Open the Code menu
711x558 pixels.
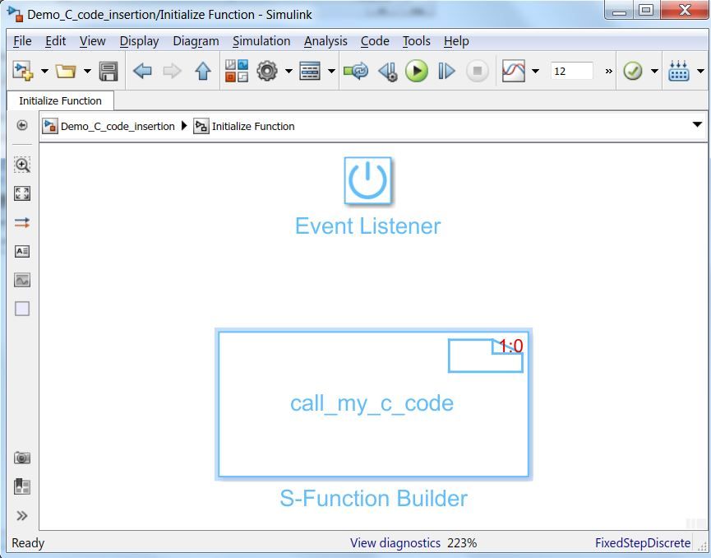pos(375,41)
